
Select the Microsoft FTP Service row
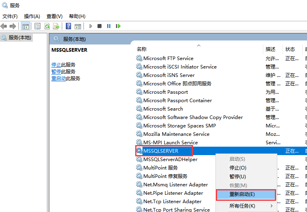click(x=168, y=59)
